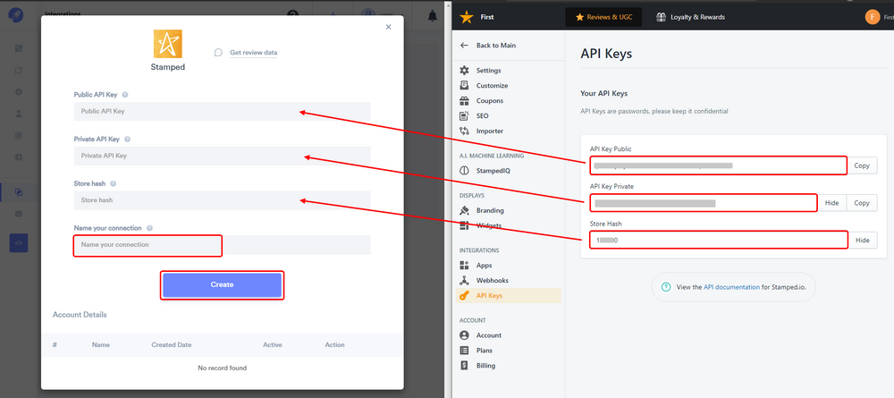Focus the Name your connection field
Image resolution: width=894 pixels, height=398 pixels.
(222, 245)
